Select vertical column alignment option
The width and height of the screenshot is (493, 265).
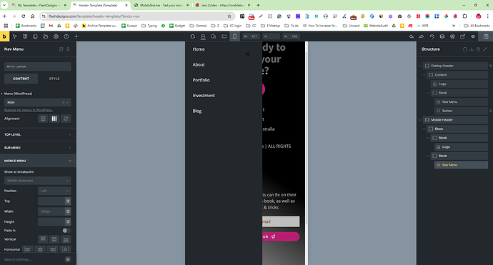(x=54, y=119)
